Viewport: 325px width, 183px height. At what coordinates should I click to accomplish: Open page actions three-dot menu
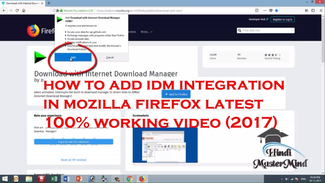pyautogui.click(x=265, y=11)
